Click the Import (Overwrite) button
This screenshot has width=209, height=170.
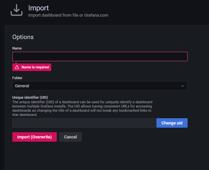click(34, 137)
